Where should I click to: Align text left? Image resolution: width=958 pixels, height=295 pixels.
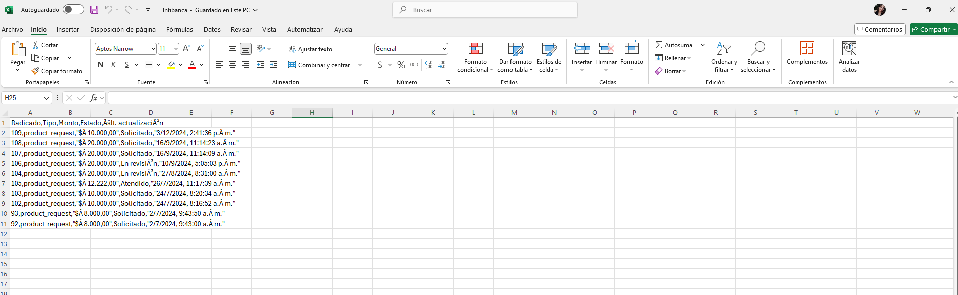point(220,65)
